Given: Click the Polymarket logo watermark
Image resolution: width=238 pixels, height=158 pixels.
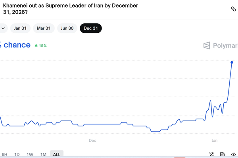Looking at the screenshot, I should (220, 45).
